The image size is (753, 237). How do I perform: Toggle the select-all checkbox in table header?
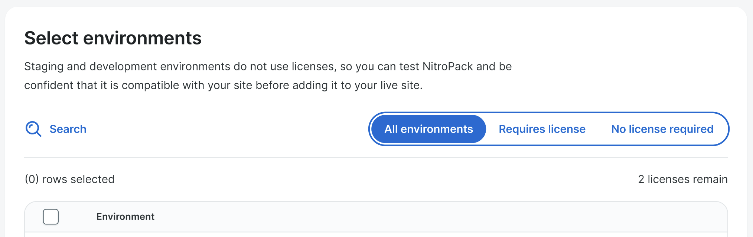[x=51, y=217]
